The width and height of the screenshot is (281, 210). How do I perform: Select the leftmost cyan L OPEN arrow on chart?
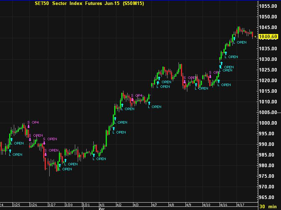click(x=10, y=150)
